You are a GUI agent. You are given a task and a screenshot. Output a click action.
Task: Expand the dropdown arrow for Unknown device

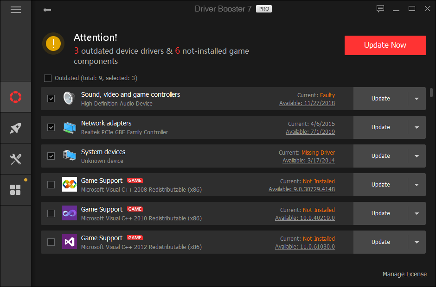coord(417,156)
